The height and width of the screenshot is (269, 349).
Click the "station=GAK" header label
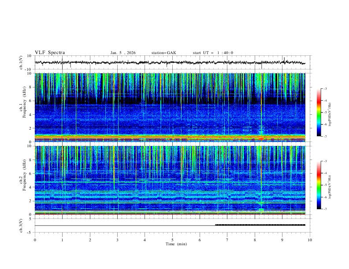(x=163, y=53)
